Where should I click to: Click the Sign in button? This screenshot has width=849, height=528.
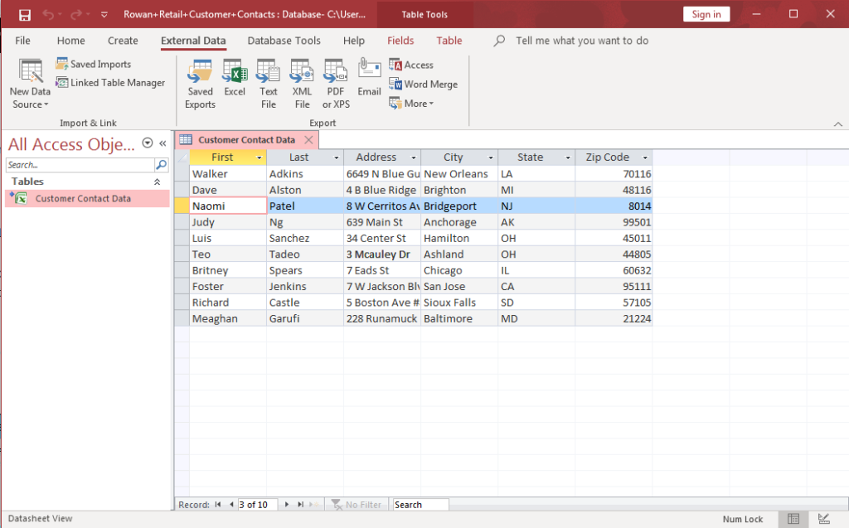point(706,13)
